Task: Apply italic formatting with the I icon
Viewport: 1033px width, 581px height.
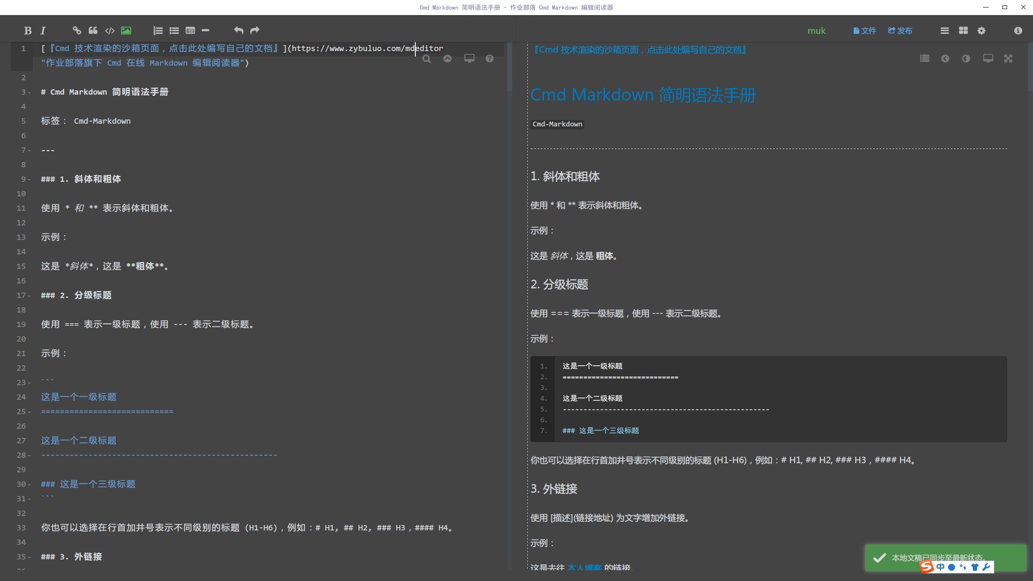Action: (43, 31)
